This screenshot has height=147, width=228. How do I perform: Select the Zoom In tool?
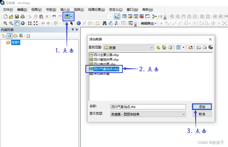5,23
